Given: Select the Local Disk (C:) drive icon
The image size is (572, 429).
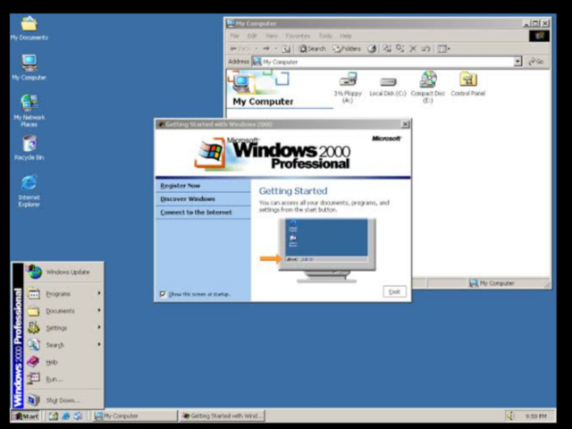Looking at the screenshot, I should tap(387, 86).
